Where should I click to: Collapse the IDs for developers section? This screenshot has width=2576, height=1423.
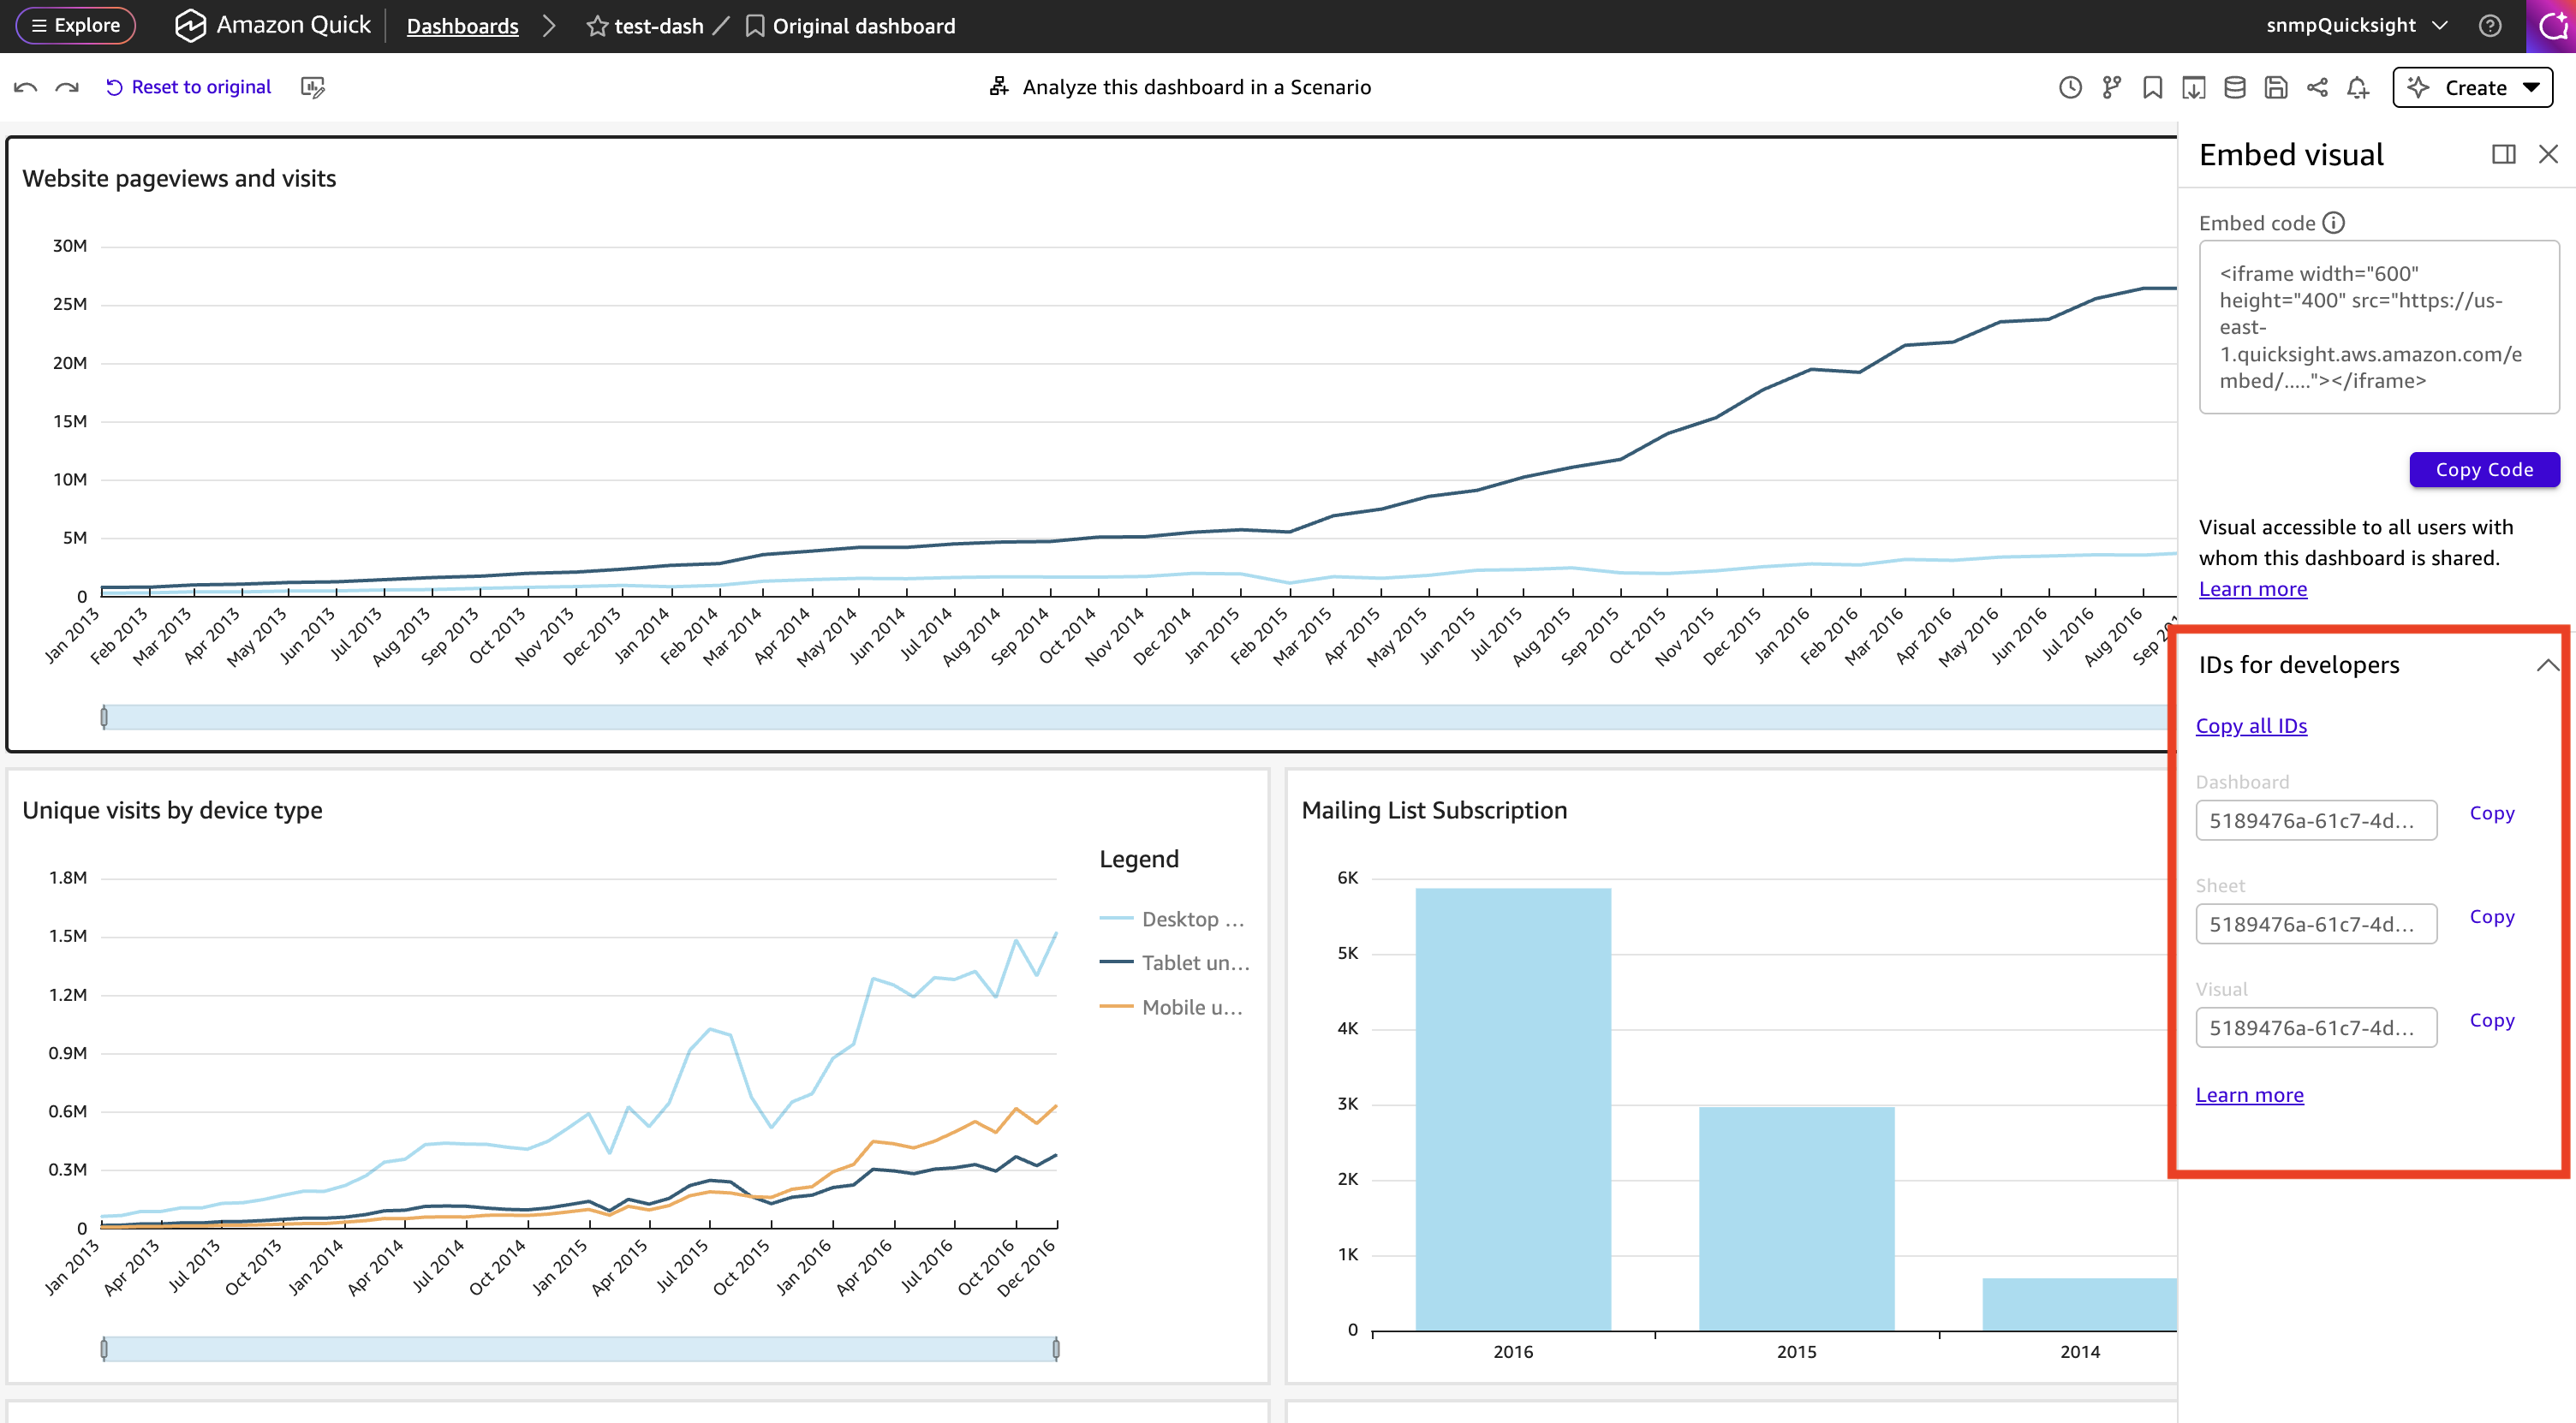[x=2547, y=665]
